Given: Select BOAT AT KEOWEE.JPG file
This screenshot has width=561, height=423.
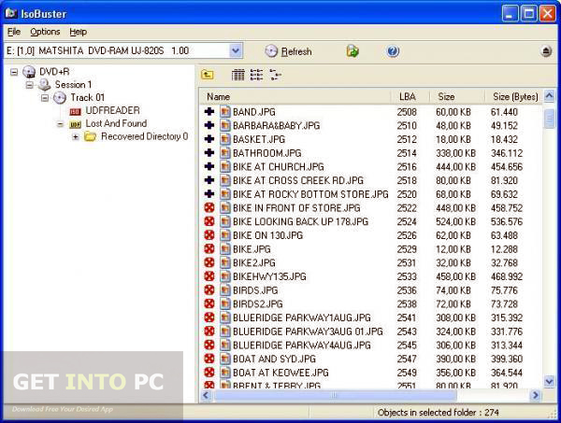Looking at the screenshot, I should [280, 373].
